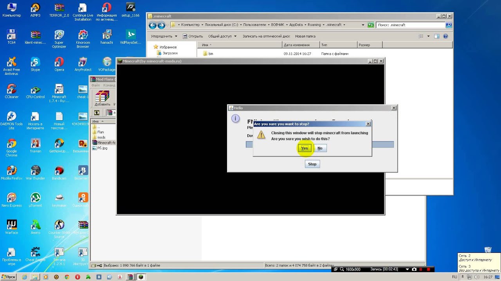Click Forward arrow in .minecraft Explorer
Viewport: 501px width, 281px height.
pyautogui.click(x=161, y=25)
